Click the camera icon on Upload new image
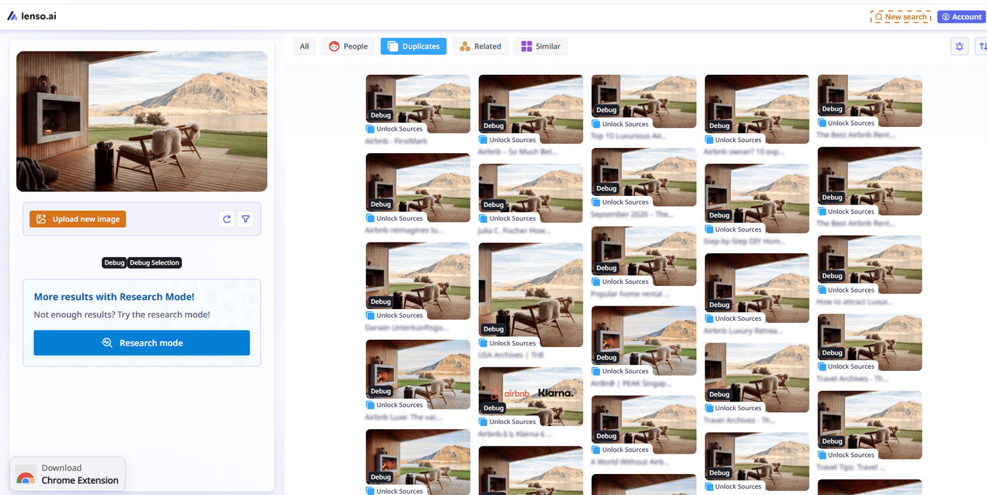The width and height of the screenshot is (987, 495). point(43,218)
